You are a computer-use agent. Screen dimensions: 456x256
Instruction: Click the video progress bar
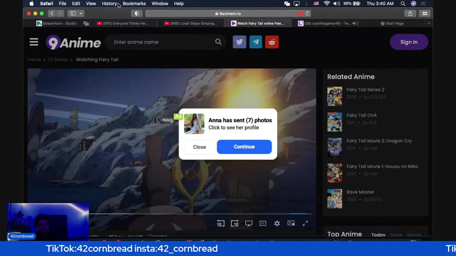[201, 214]
